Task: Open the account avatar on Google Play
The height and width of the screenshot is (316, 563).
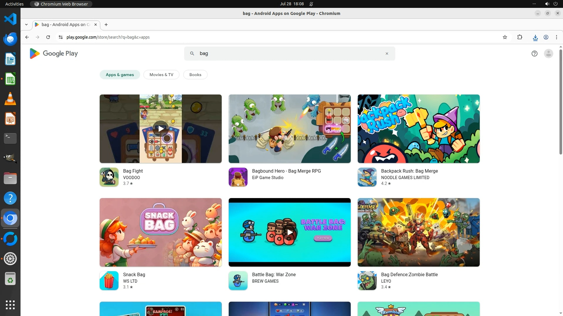Action: (x=548, y=54)
